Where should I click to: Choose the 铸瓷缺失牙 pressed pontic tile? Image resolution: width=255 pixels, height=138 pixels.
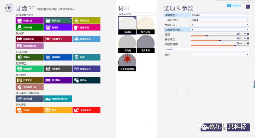tap(86, 39)
